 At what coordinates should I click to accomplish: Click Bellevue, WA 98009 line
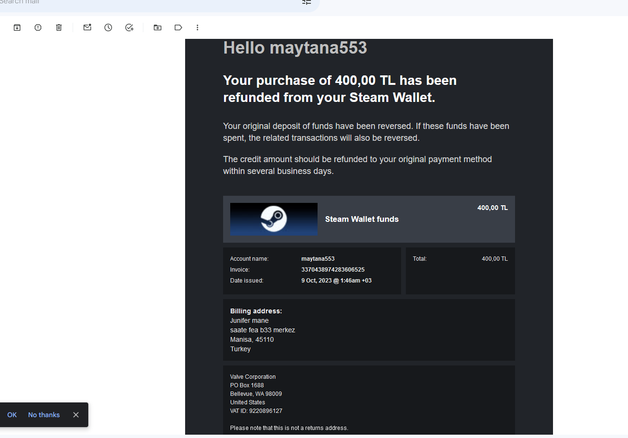[256, 394]
